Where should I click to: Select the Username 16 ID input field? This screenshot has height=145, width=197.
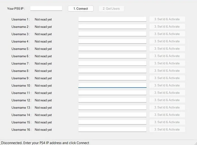112,129
